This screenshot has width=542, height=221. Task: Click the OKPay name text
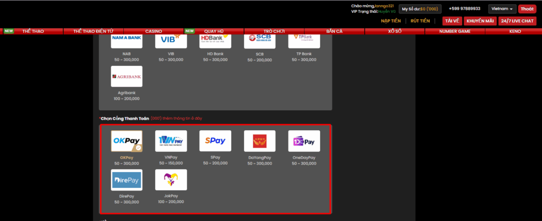coord(127,158)
